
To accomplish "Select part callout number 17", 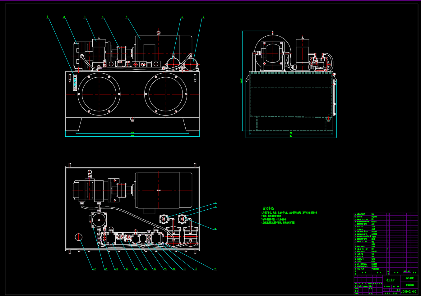I will point(146,269).
